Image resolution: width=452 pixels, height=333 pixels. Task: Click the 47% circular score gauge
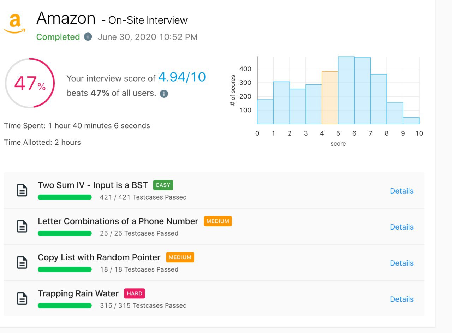[30, 83]
